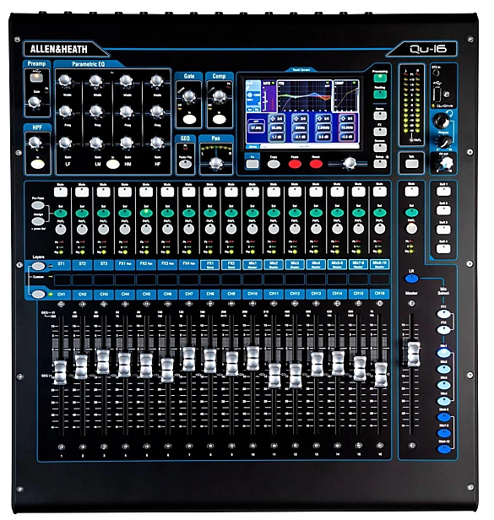
Task: Turn the LF Freq knob in Parametric EQ
Action: click(x=65, y=111)
